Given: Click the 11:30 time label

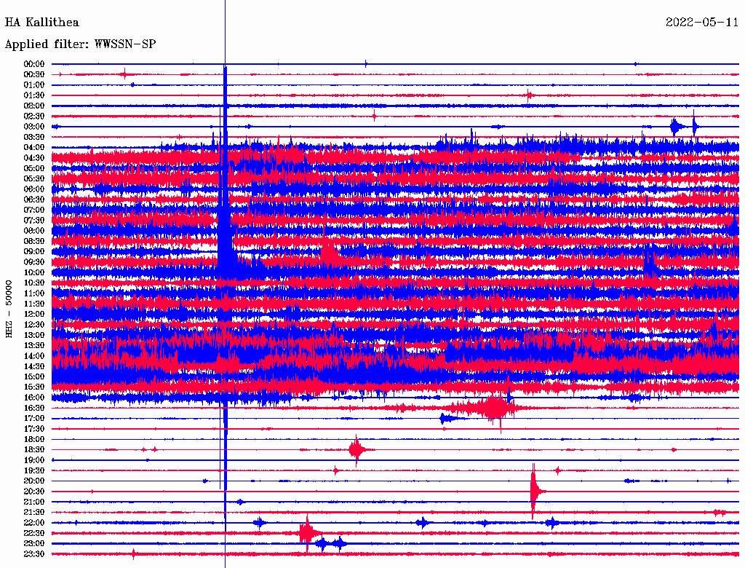Looking at the screenshot, I should tap(34, 304).
